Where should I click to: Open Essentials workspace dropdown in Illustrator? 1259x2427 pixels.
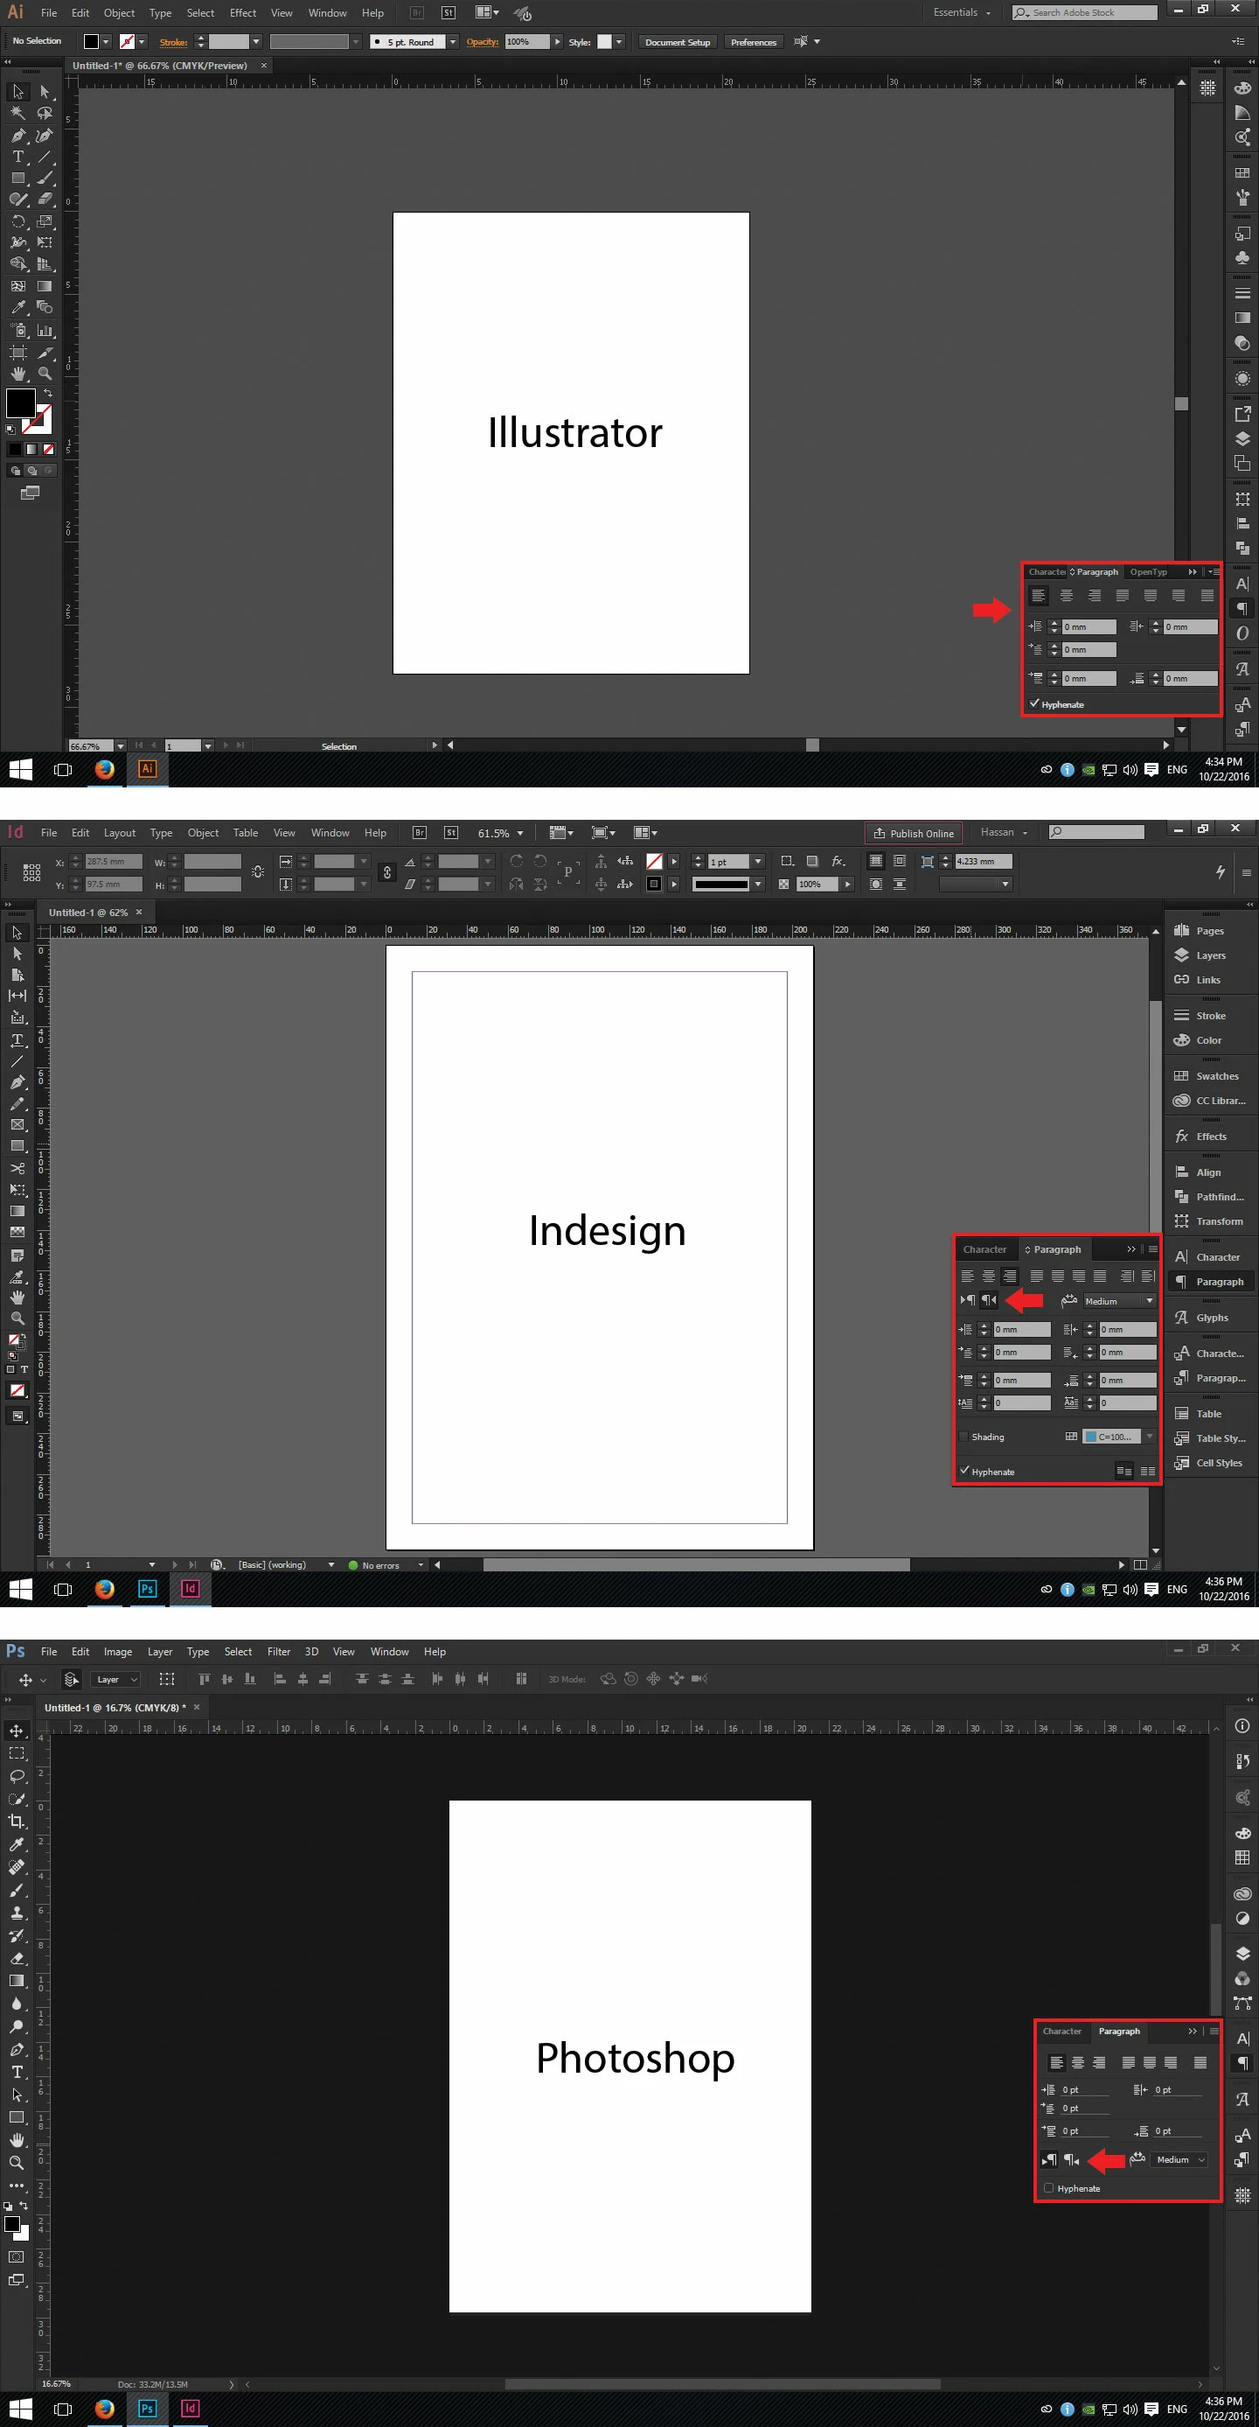[x=963, y=12]
